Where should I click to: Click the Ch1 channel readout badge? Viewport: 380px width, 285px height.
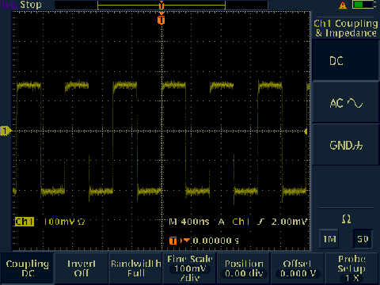click(25, 222)
